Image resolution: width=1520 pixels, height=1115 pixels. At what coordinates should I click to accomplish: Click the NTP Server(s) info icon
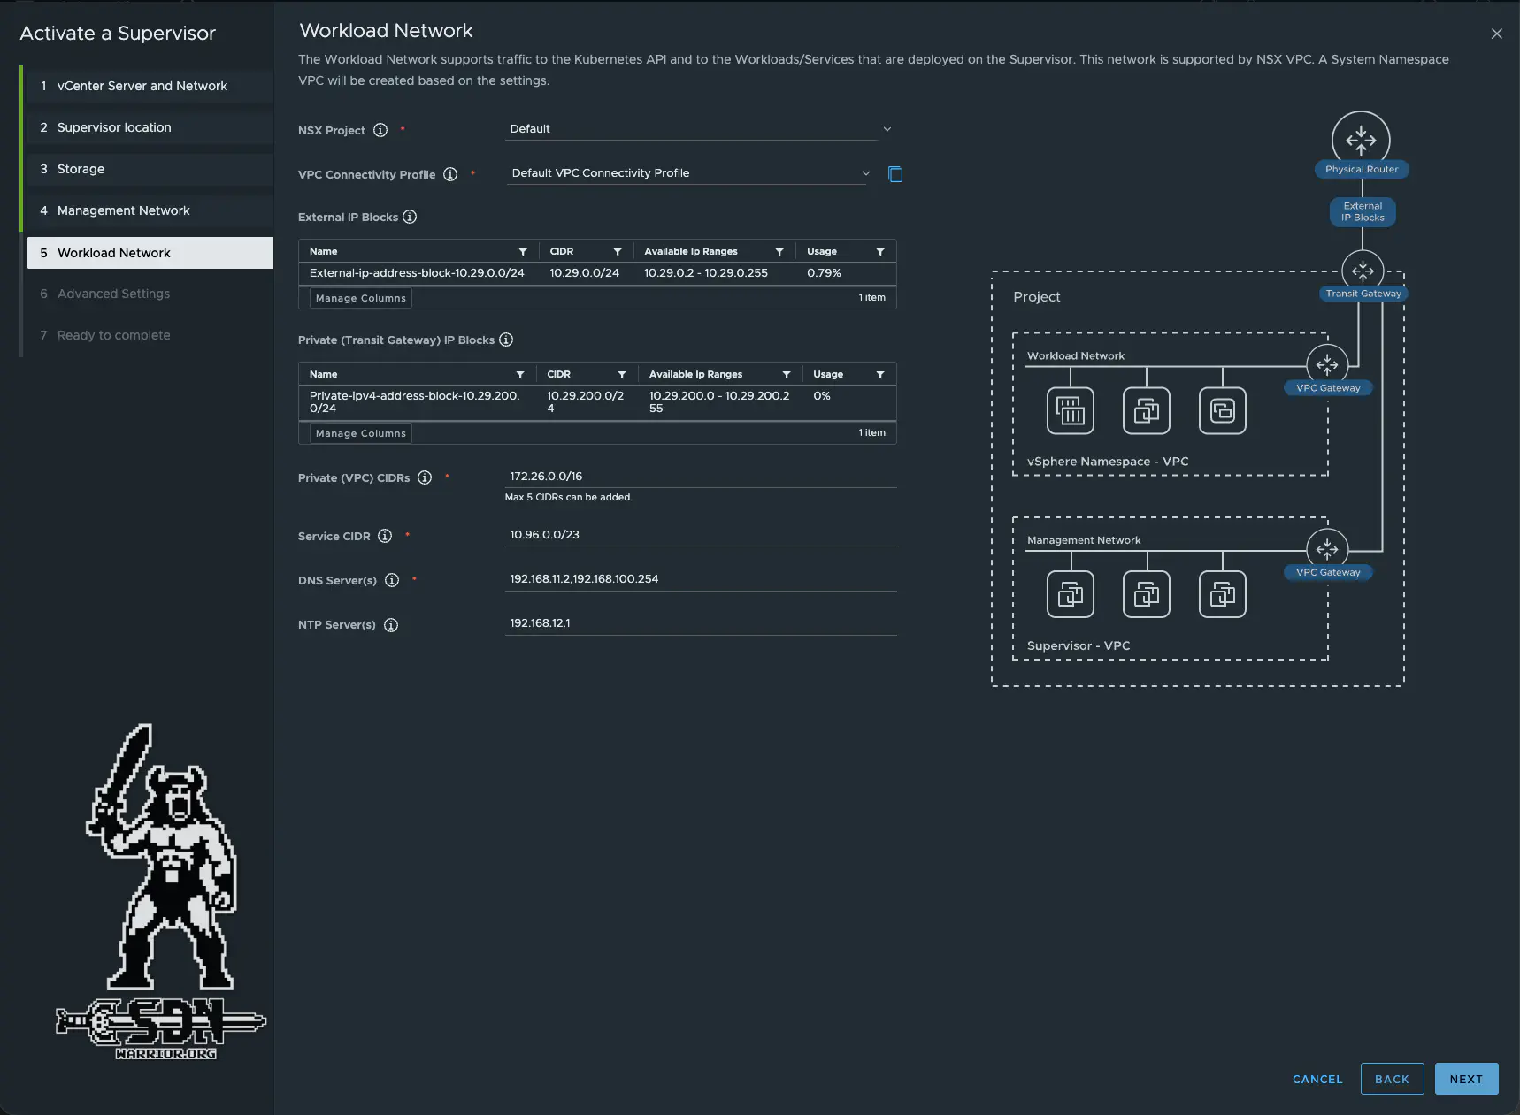[x=390, y=625]
